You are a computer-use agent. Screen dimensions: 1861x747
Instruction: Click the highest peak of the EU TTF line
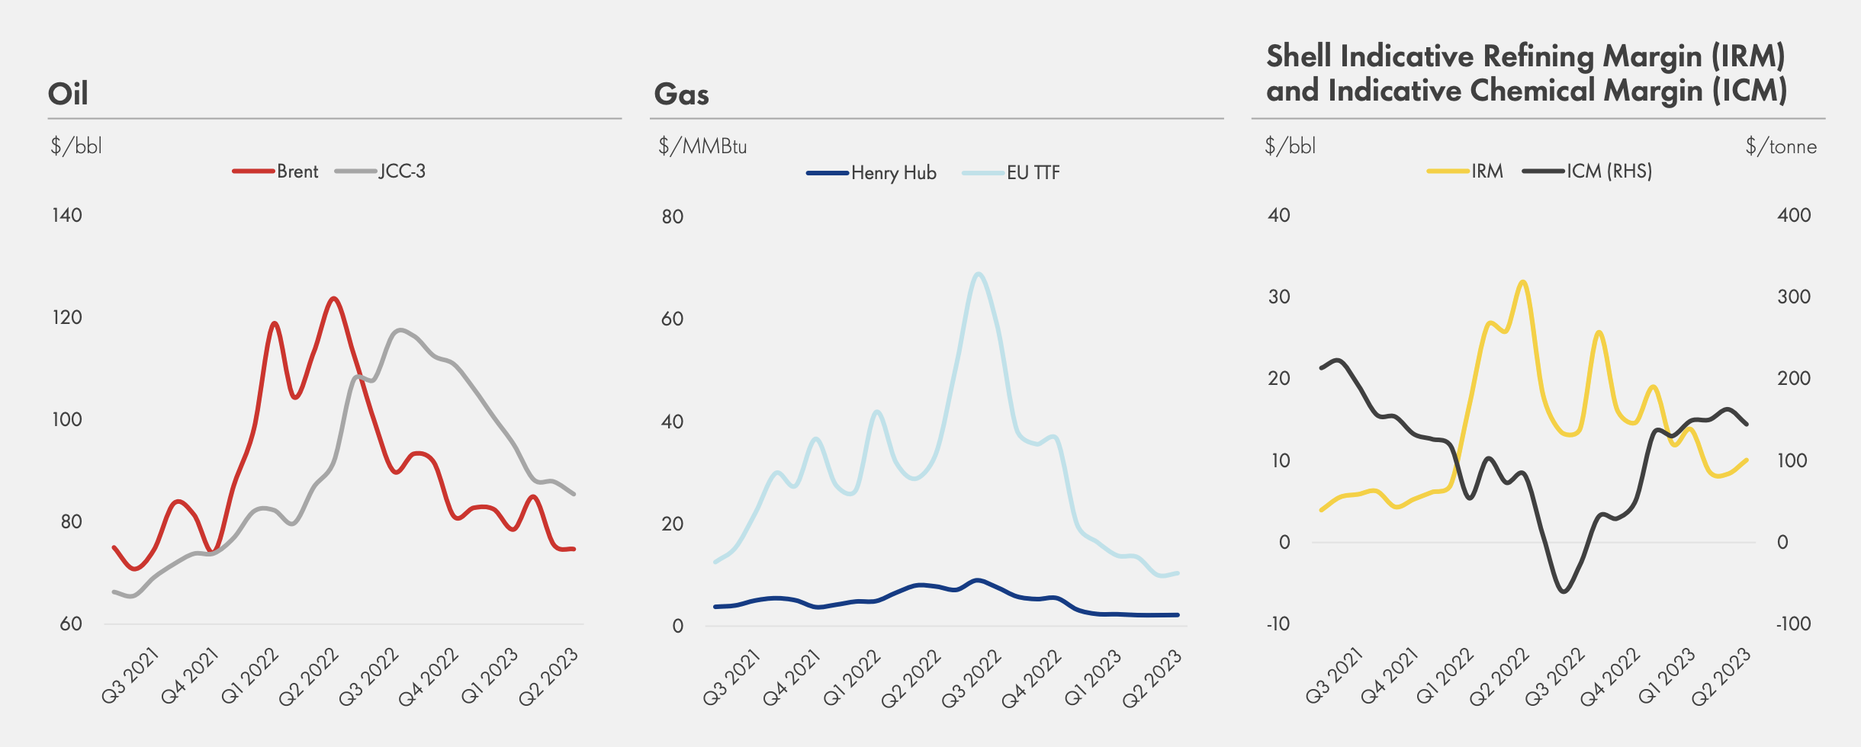[979, 274]
